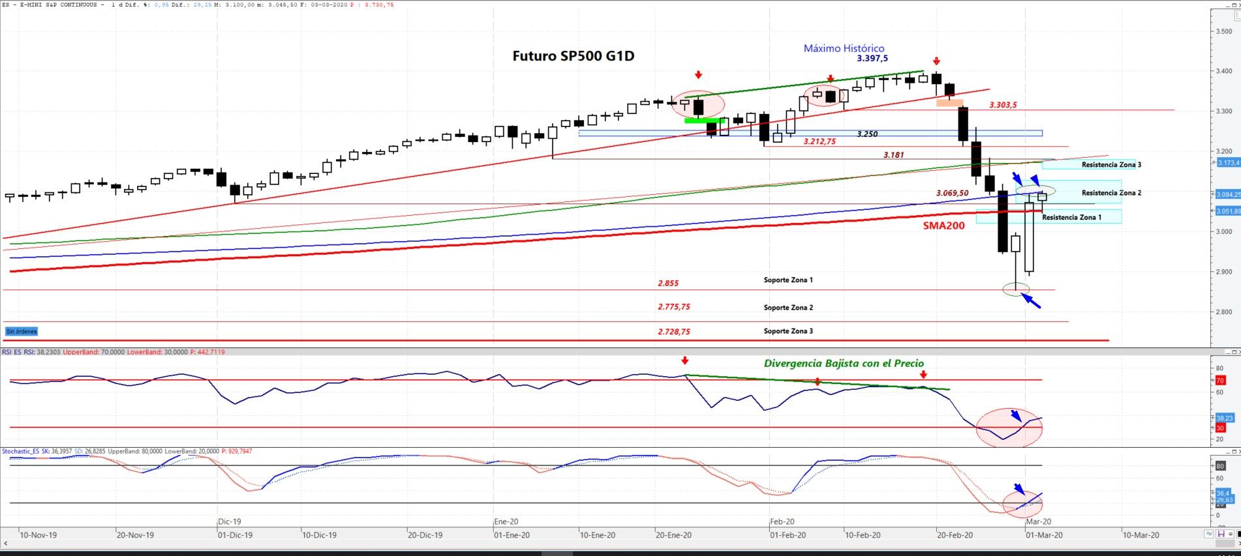Viewport: 1241px width, 556px height.
Task: Click the 10-Dic-19 date on the time axis
Action: (319, 535)
